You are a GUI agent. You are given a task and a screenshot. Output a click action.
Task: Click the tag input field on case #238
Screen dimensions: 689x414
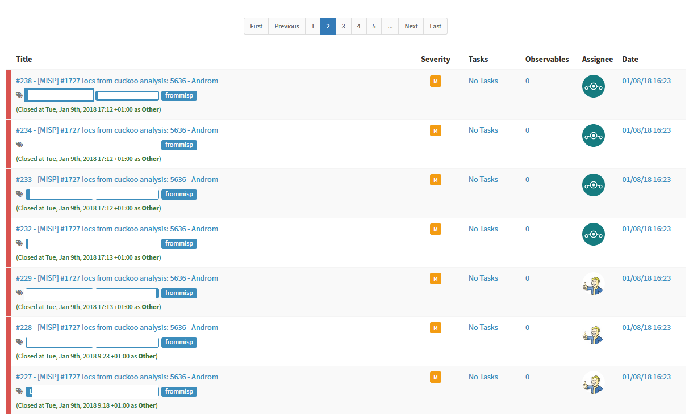point(59,95)
